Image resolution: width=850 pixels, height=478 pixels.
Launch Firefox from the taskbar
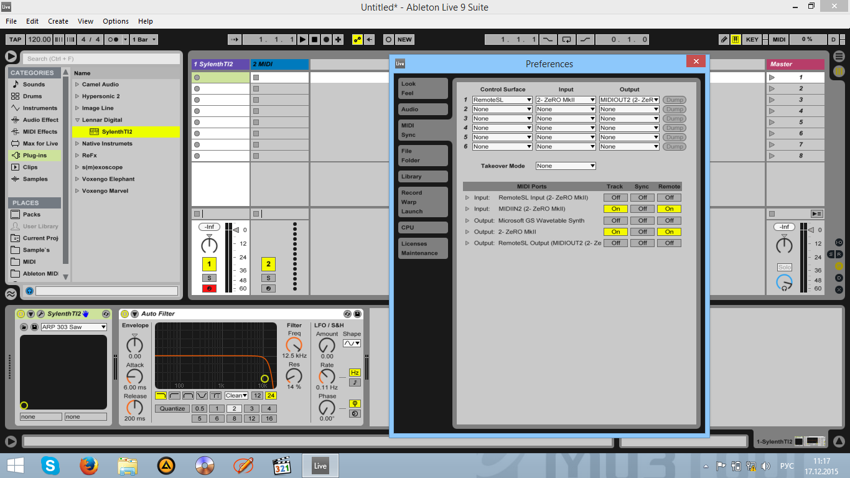[x=89, y=466]
